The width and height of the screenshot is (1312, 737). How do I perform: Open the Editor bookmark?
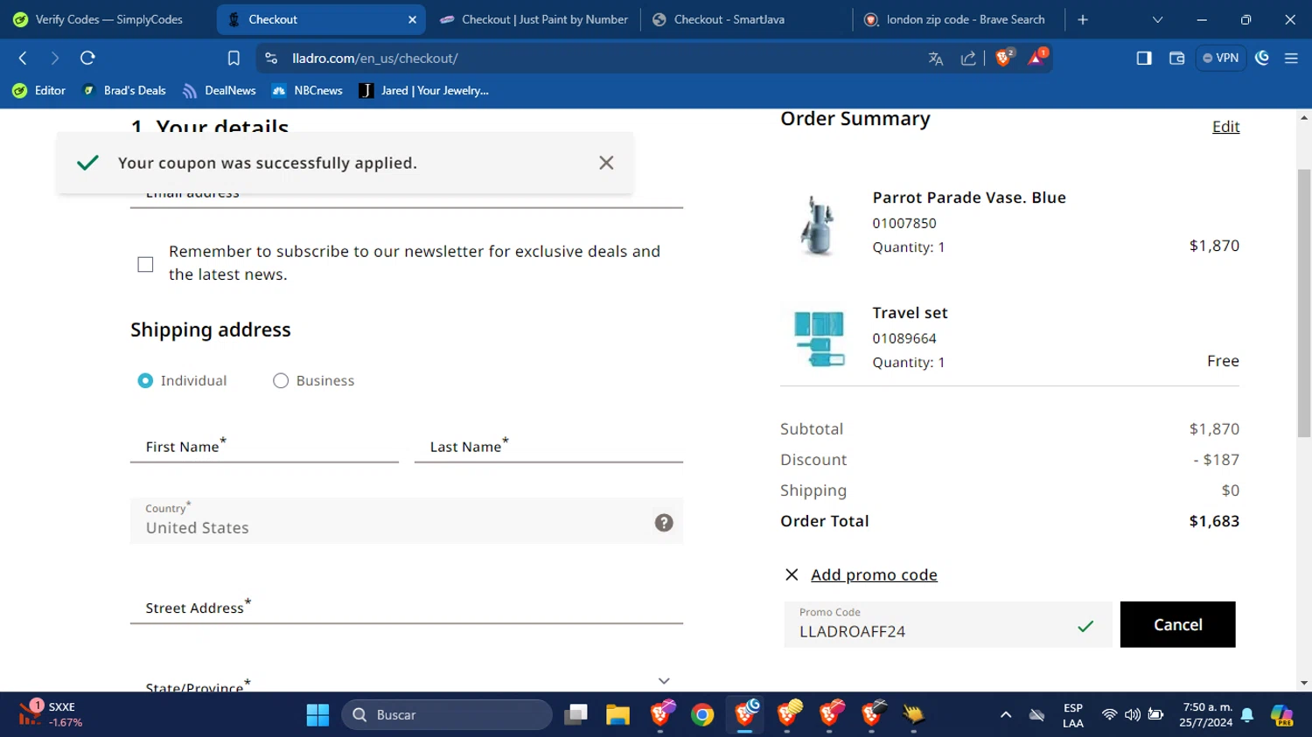[x=39, y=90]
